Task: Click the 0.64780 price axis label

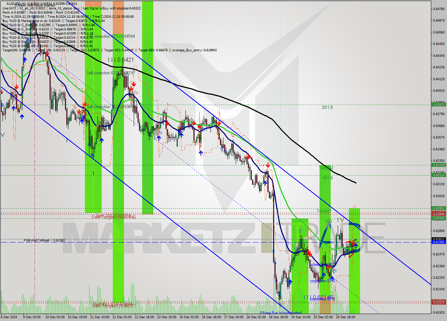Action: click(x=439, y=9)
